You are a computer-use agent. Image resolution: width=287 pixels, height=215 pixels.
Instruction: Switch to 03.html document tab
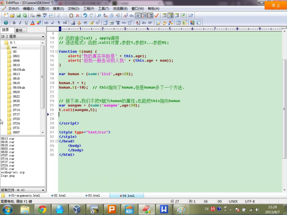tap(93, 195)
